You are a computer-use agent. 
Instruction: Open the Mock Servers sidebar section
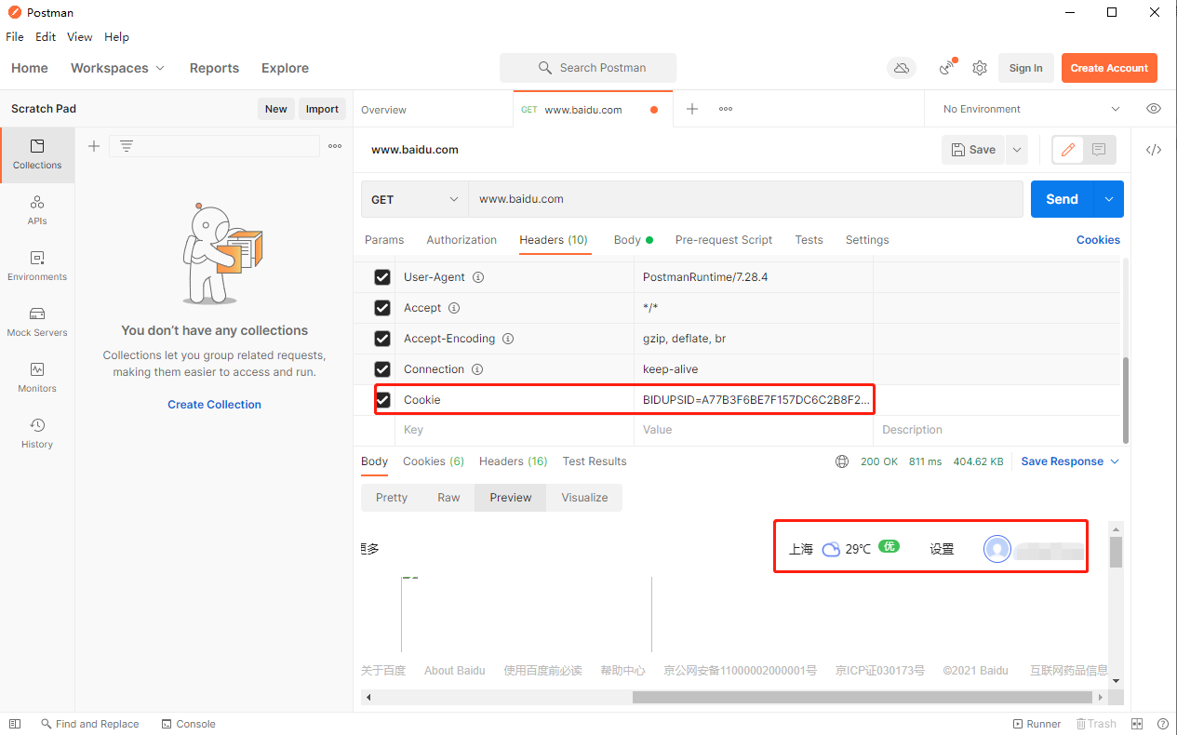click(x=37, y=322)
